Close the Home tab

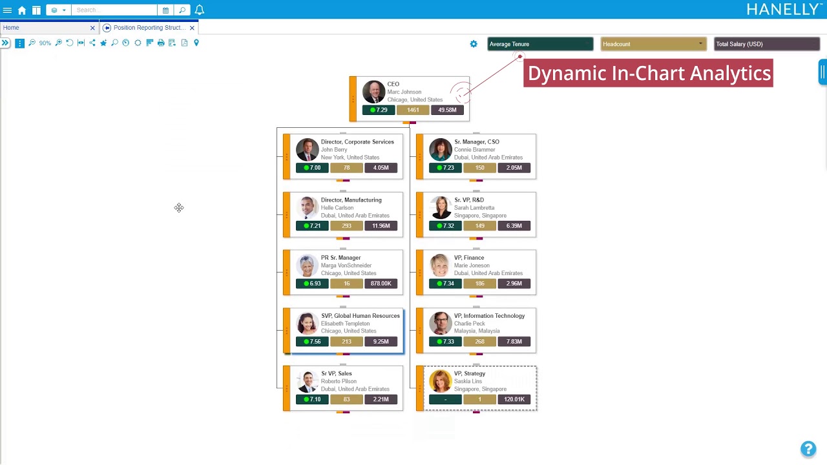point(92,28)
